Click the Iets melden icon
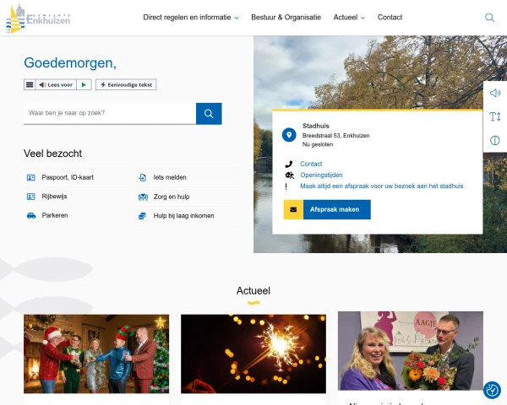The width and height of the screenshot is (507, 405). pyautogui.click(x=143, y=177)
